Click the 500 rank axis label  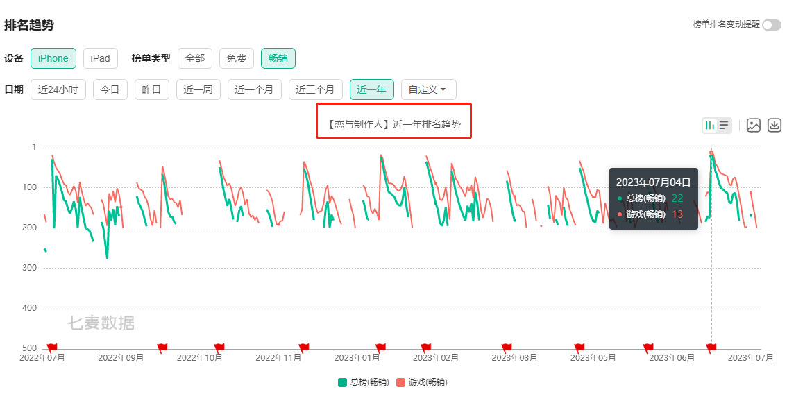pos(30,348)
